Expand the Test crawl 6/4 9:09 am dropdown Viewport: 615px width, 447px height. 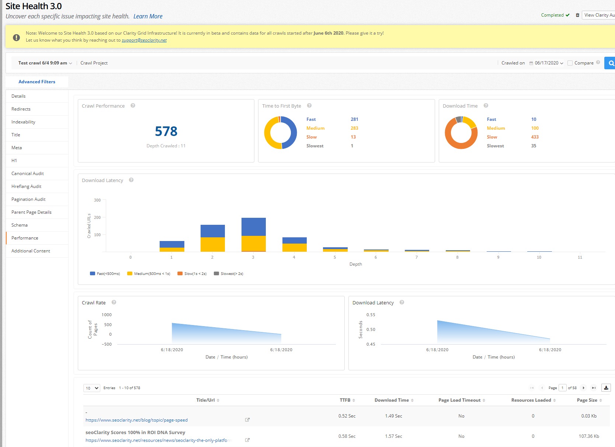tap(45, 63)
